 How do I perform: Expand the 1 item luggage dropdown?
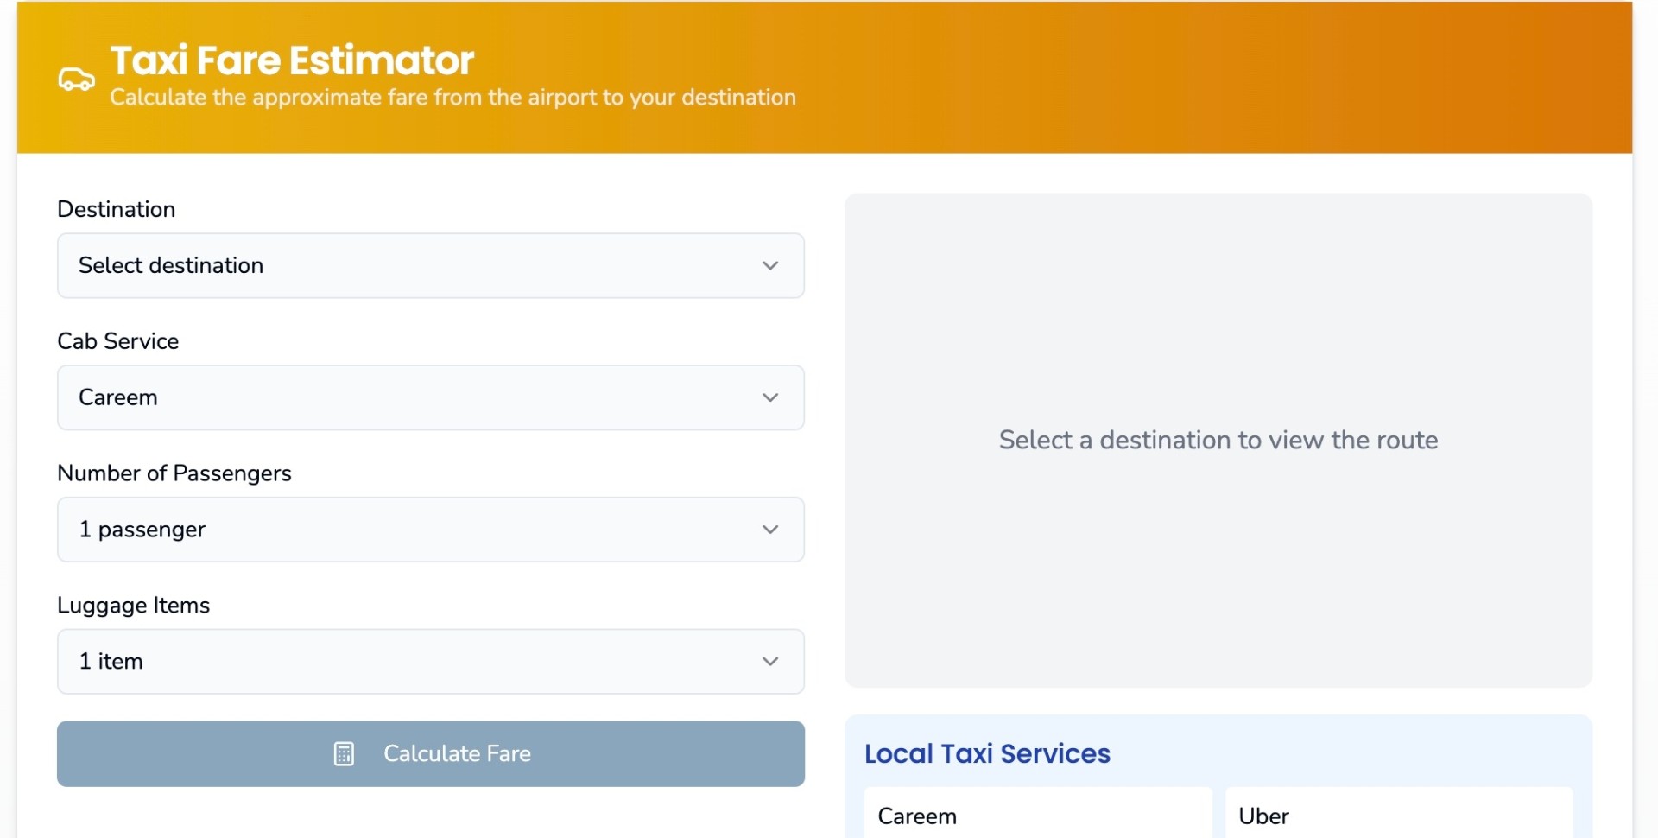pyautogui.click(x=430, y=662)
